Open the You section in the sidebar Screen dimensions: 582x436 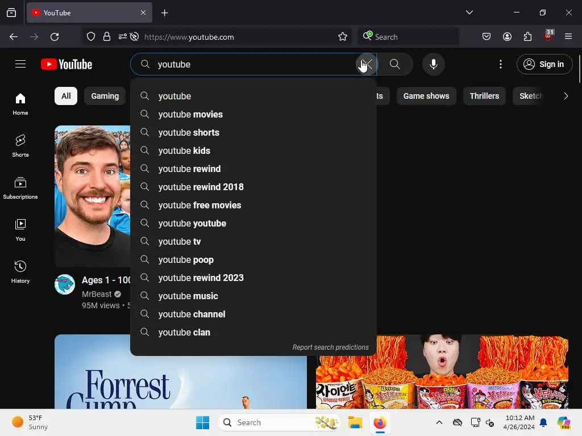[20, 230]
